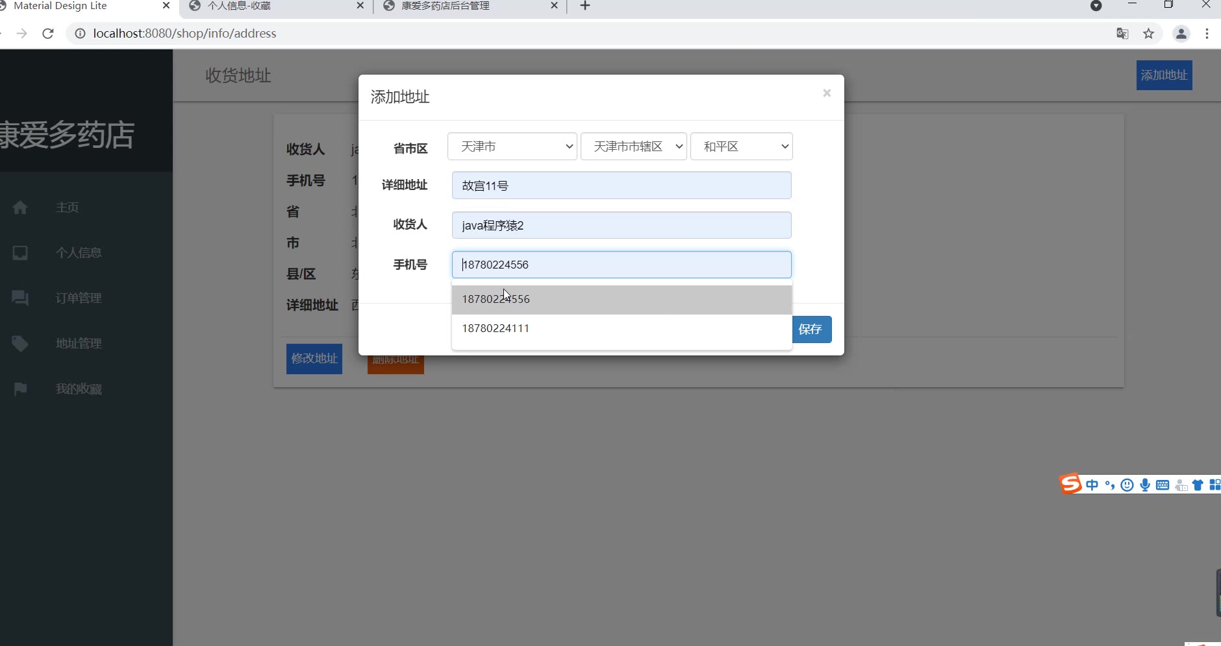
Task: Open the Sogou soft keyboard icon
Action: pyautogui.click(x=1163, y=485)
